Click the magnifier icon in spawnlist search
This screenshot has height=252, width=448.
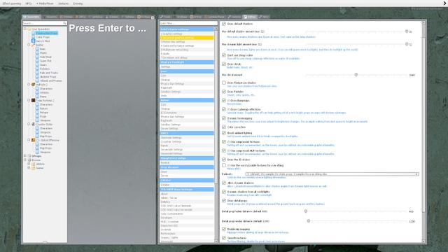coord(64,23)
